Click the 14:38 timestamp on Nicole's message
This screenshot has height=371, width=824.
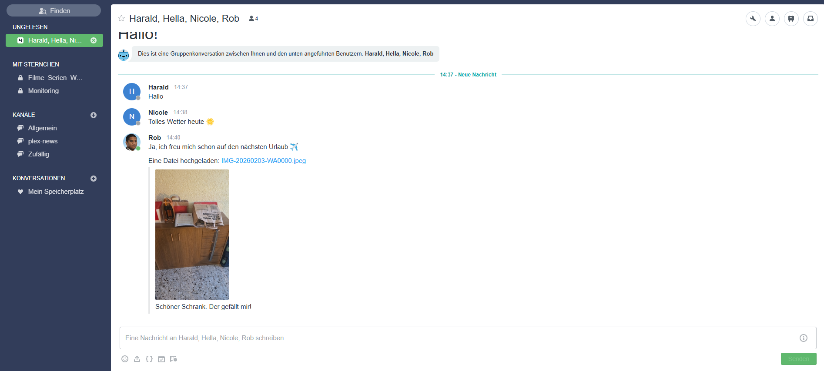181,113
